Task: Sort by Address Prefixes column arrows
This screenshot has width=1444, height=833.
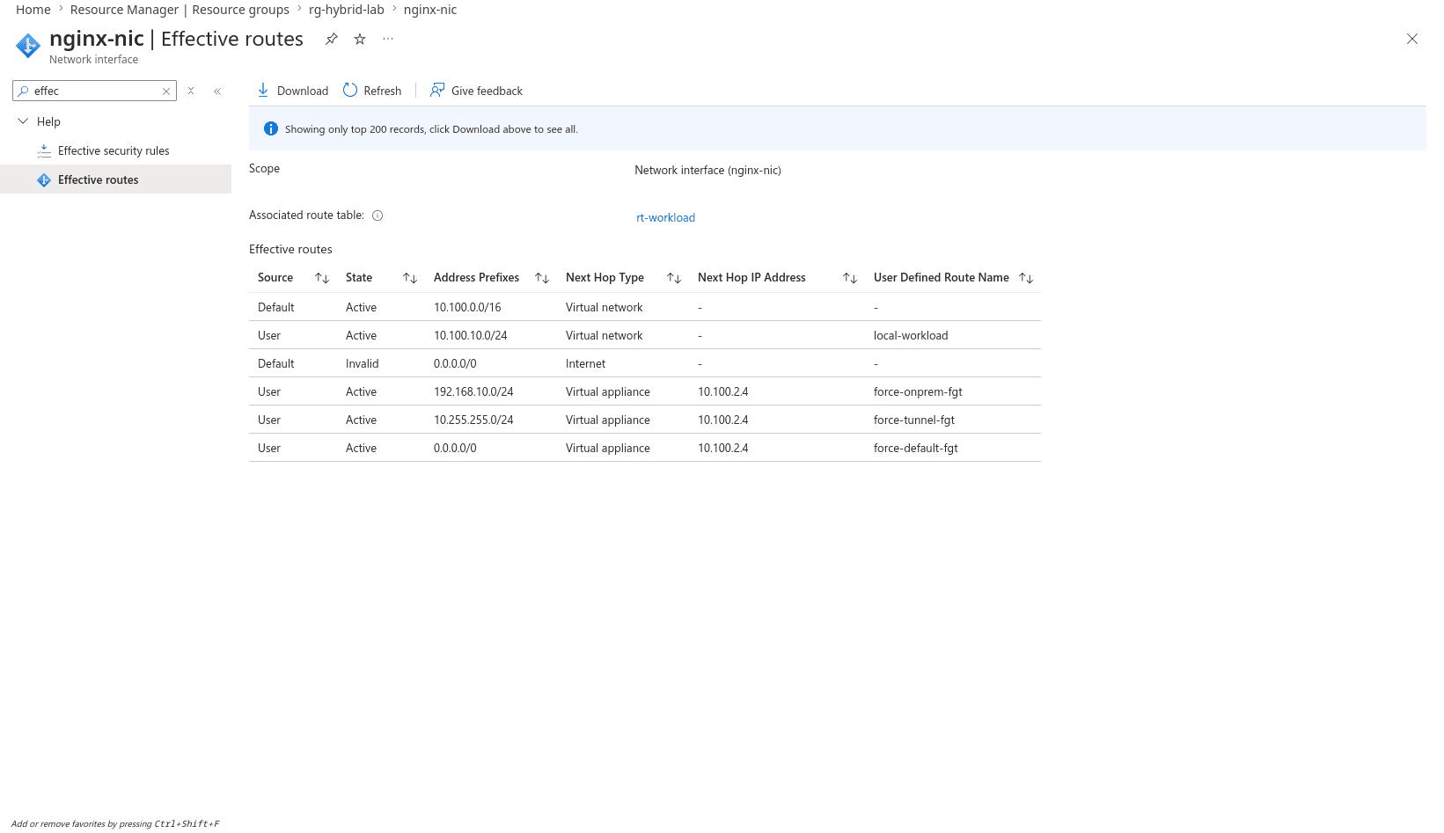Action: pos(542,278)
